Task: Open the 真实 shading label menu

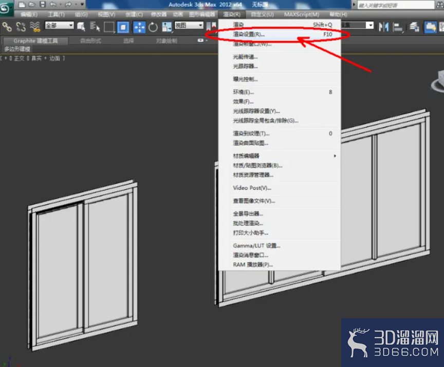Action: pos(36,58)
